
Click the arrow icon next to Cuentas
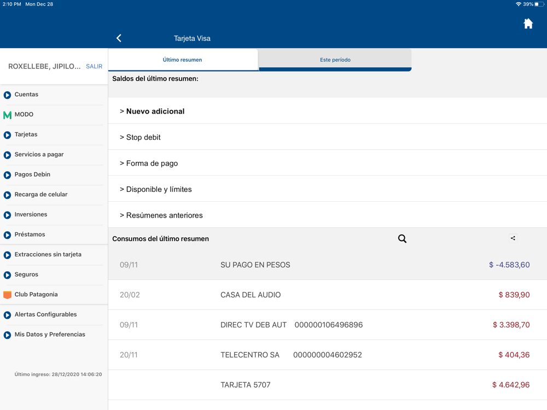pyautogui.click(x=7, y=95)
